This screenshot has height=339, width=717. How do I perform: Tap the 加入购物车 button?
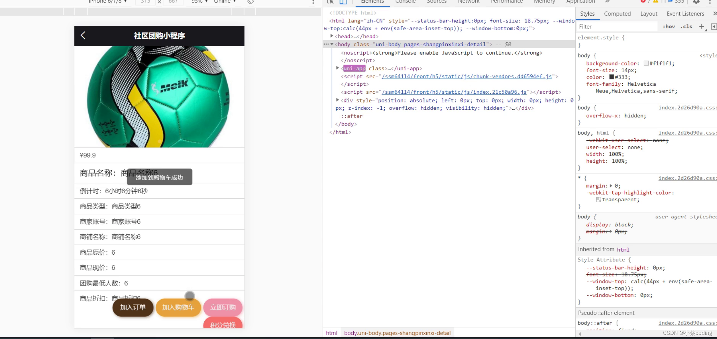[178, 307]
